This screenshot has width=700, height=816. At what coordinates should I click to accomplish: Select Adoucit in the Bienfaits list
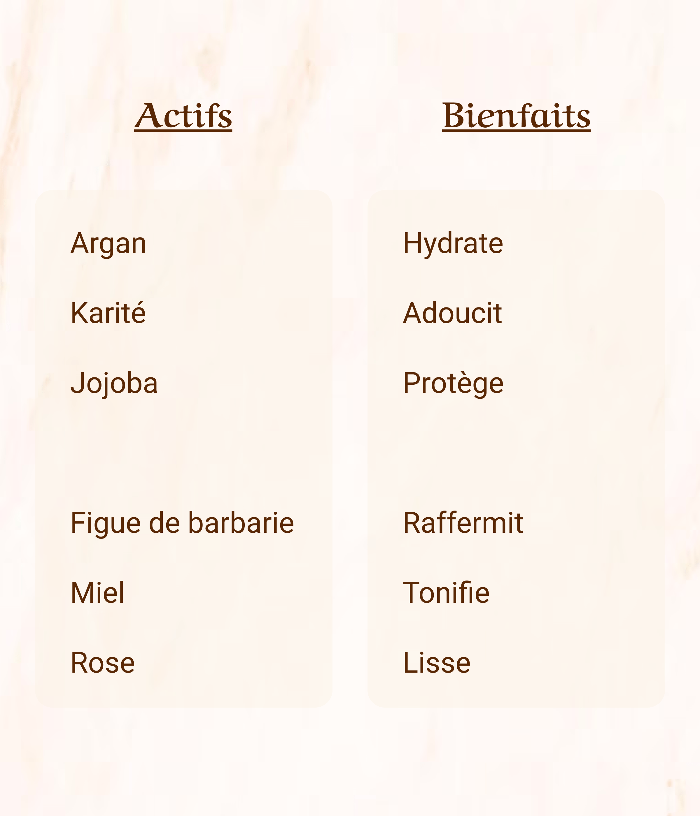[452, 314]
